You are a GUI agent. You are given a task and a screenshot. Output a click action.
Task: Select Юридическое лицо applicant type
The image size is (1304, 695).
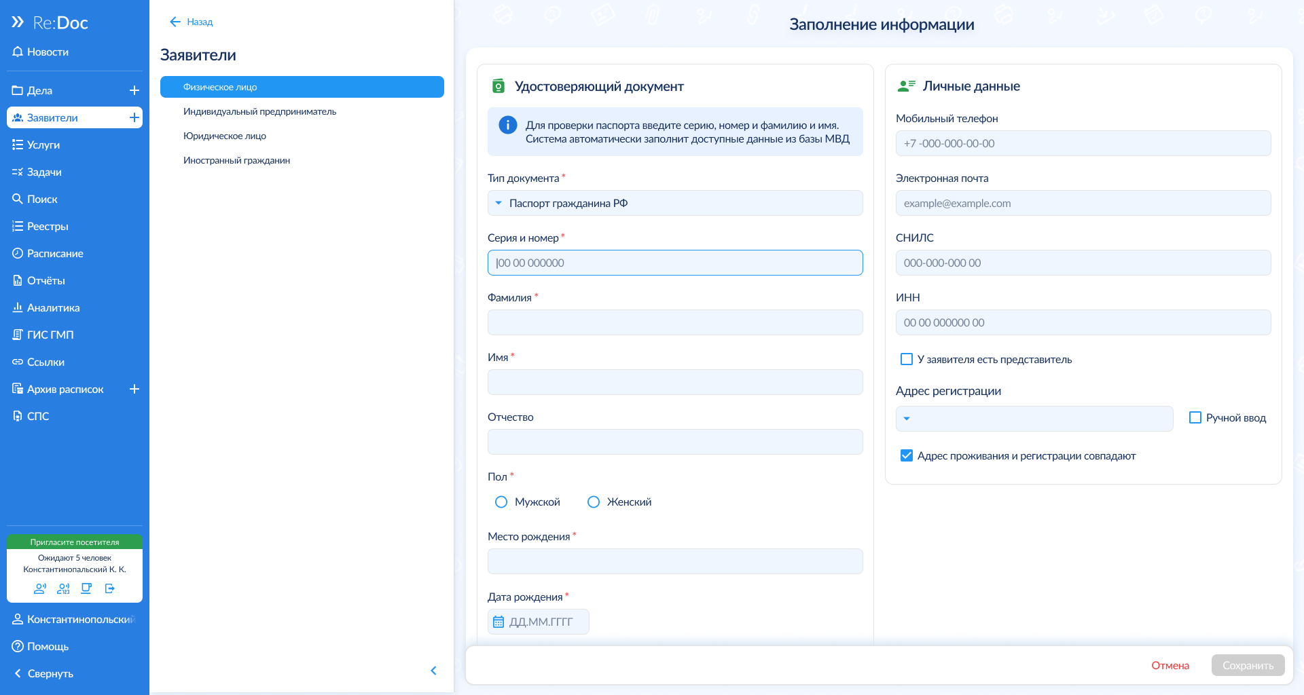click(225, 136)
